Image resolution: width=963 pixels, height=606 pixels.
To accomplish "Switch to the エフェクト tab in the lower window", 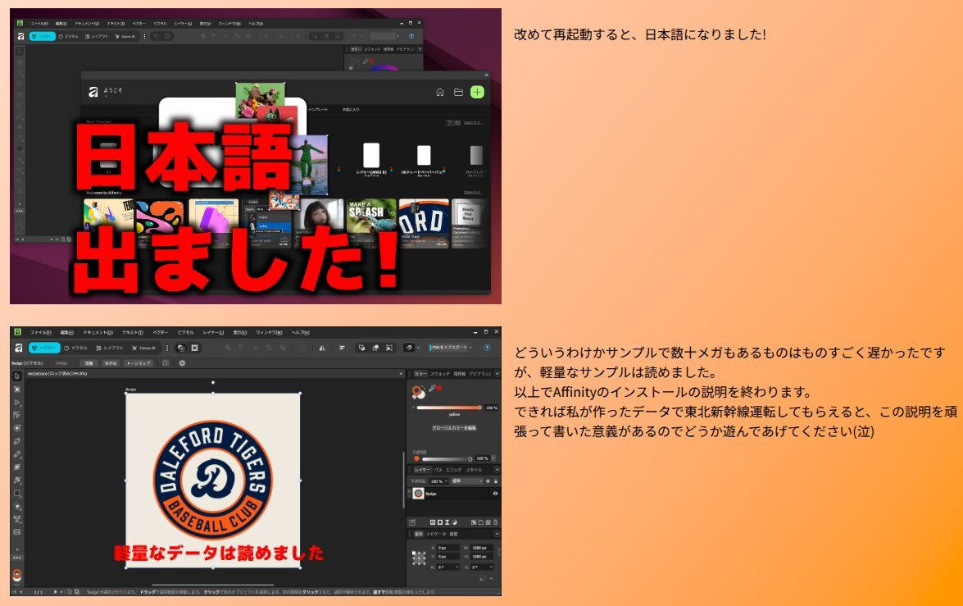I will (453, 470).
